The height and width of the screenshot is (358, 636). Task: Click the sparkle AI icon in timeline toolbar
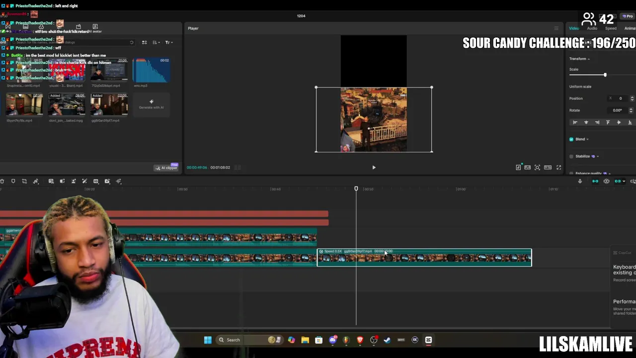click(119, 181)
